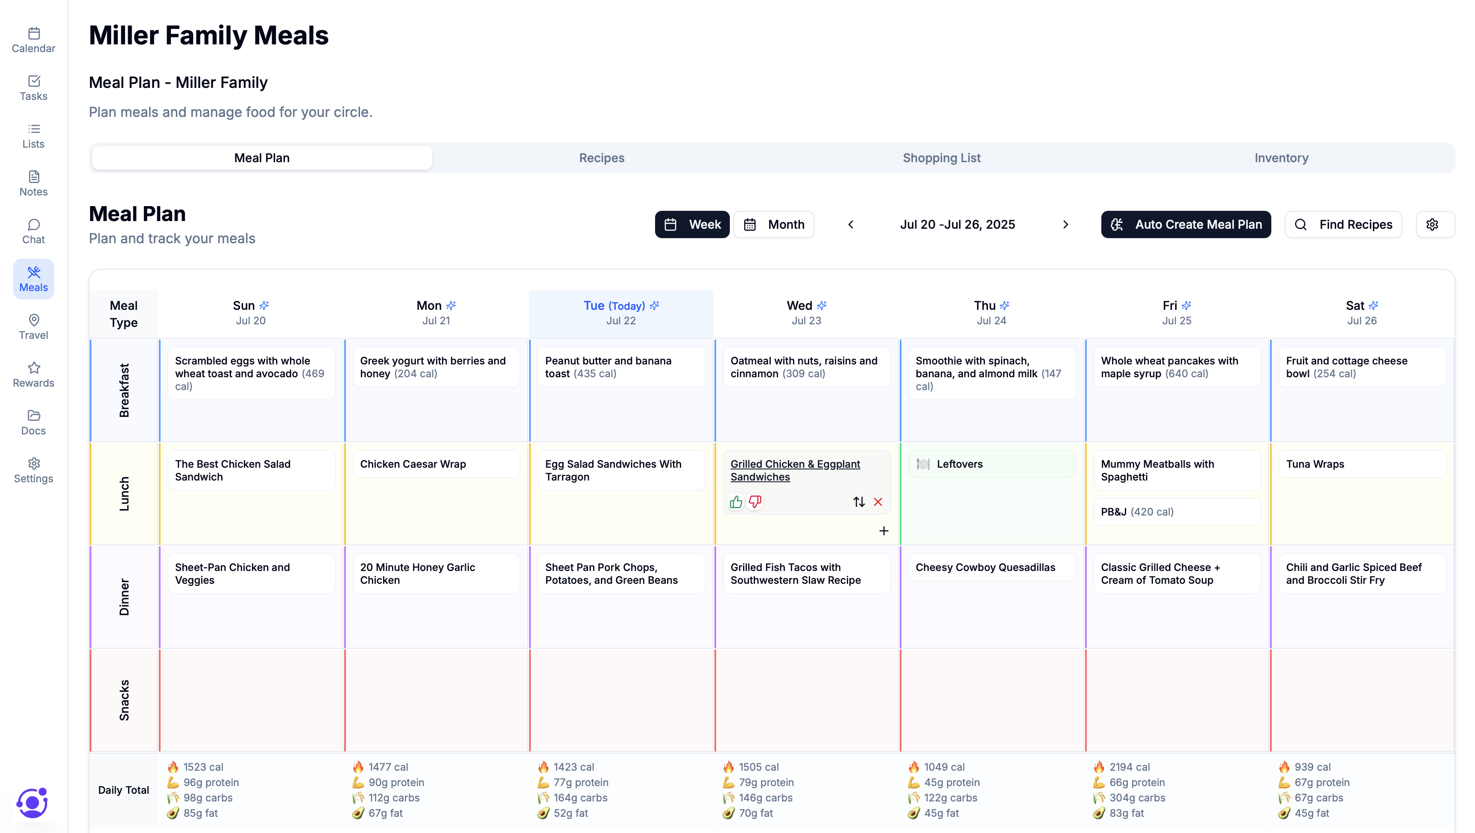Open the Recipes tab
Viewport: 1475px width, 833px height.
tap(601, 158)
